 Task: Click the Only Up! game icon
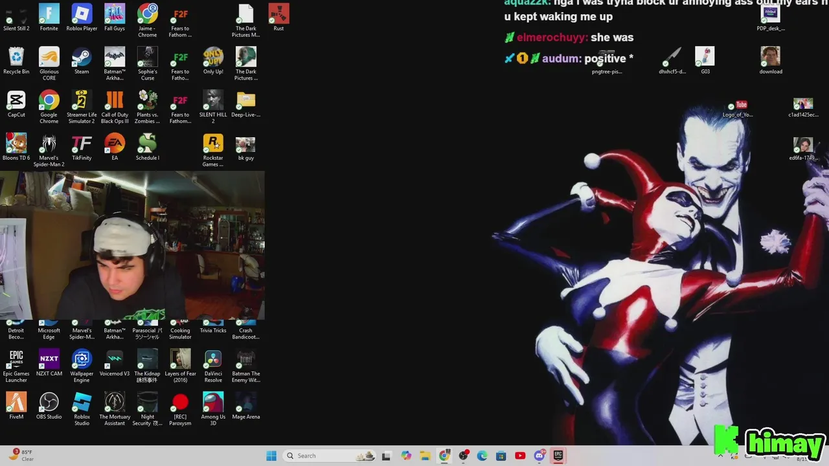point(213,61)
